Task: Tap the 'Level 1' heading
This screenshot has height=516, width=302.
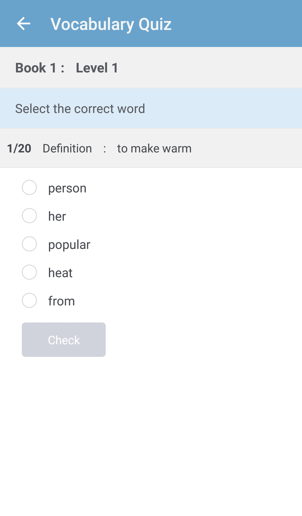Action: pos(97,68)
